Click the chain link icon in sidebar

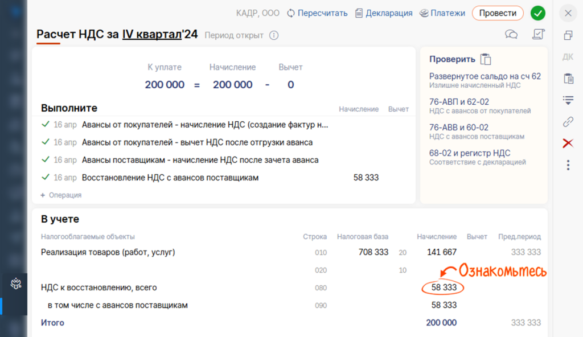pyautogui.click(x=568, y=121)
